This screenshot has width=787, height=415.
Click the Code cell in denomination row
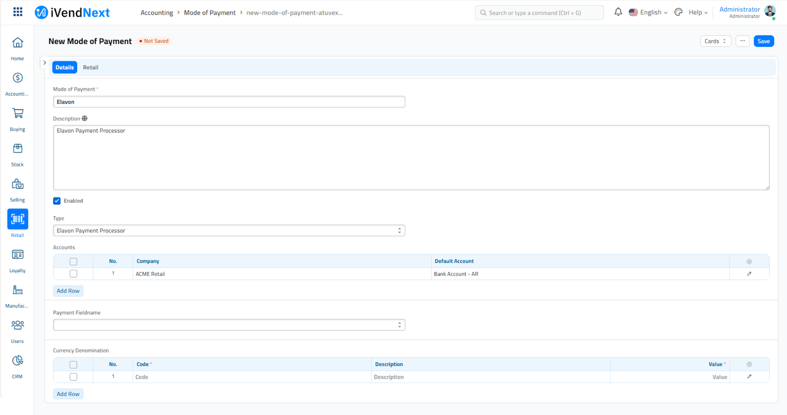tap(252, 377)
